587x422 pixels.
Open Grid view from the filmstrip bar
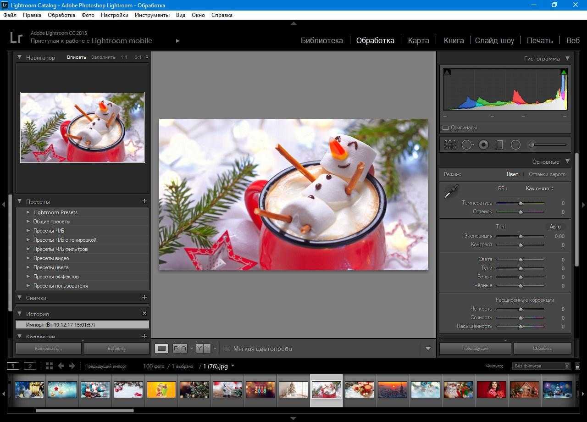pos(49,366)
